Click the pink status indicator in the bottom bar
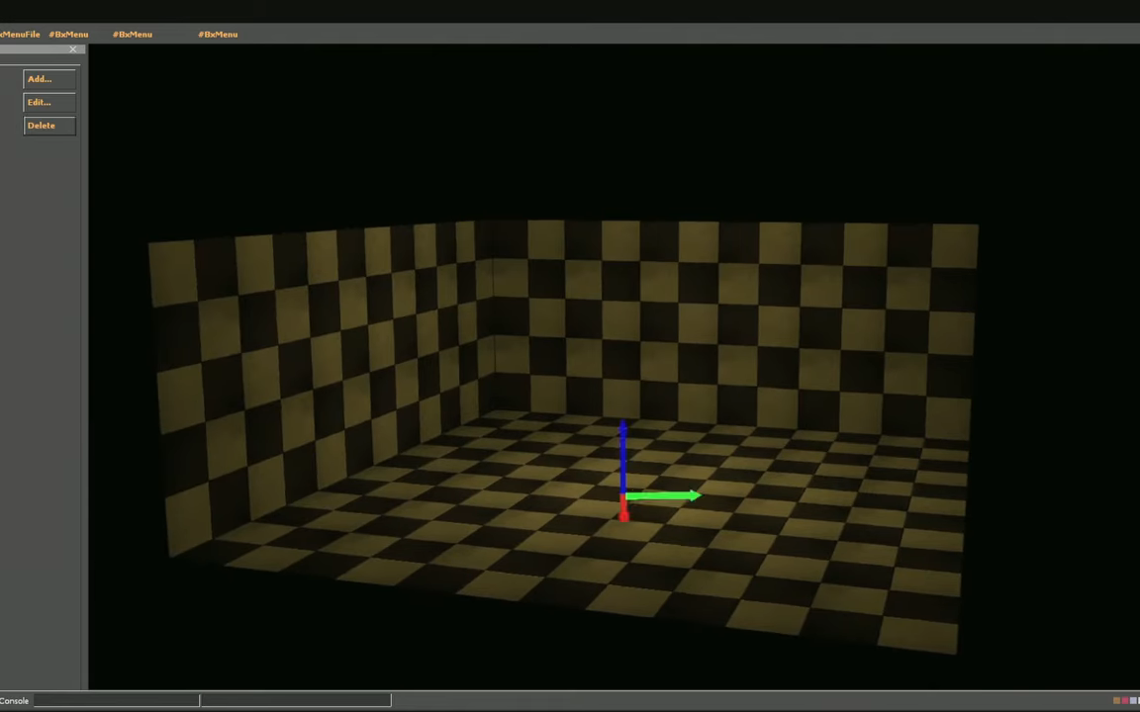The width and height of the screenshot is (1140, 712). 1125,701
